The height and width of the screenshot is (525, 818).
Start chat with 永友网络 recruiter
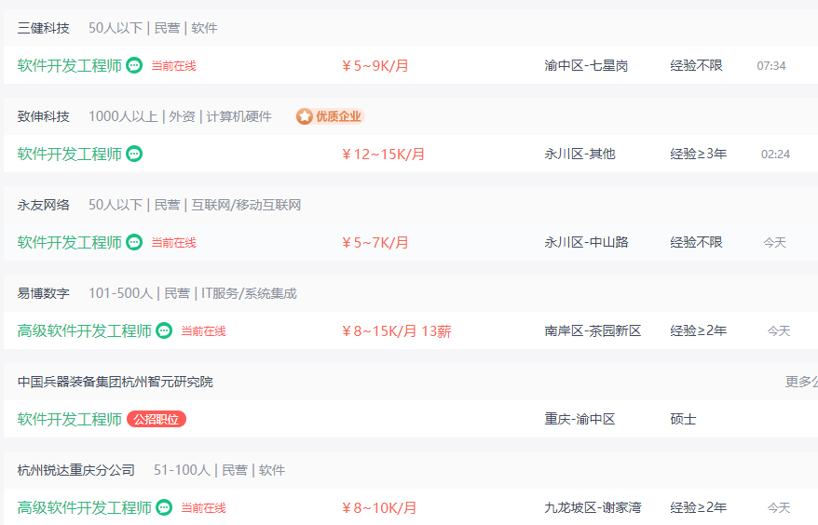134,242
